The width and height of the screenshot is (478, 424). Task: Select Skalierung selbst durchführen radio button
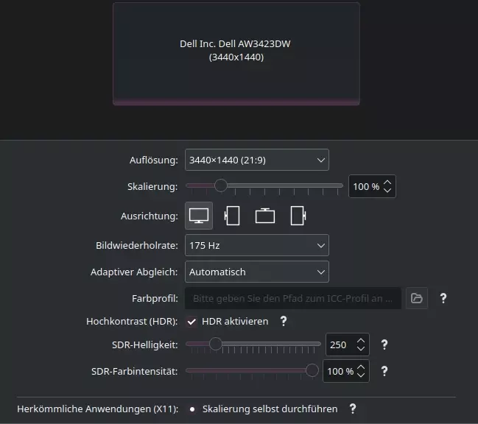pos(192,409)
